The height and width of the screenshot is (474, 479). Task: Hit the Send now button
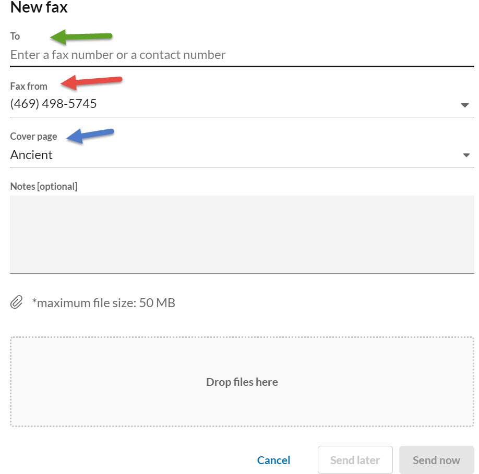pos(437,460)
